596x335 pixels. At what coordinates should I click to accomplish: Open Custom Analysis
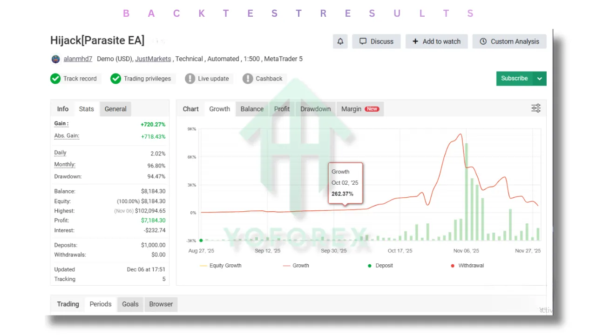[509, 41]
